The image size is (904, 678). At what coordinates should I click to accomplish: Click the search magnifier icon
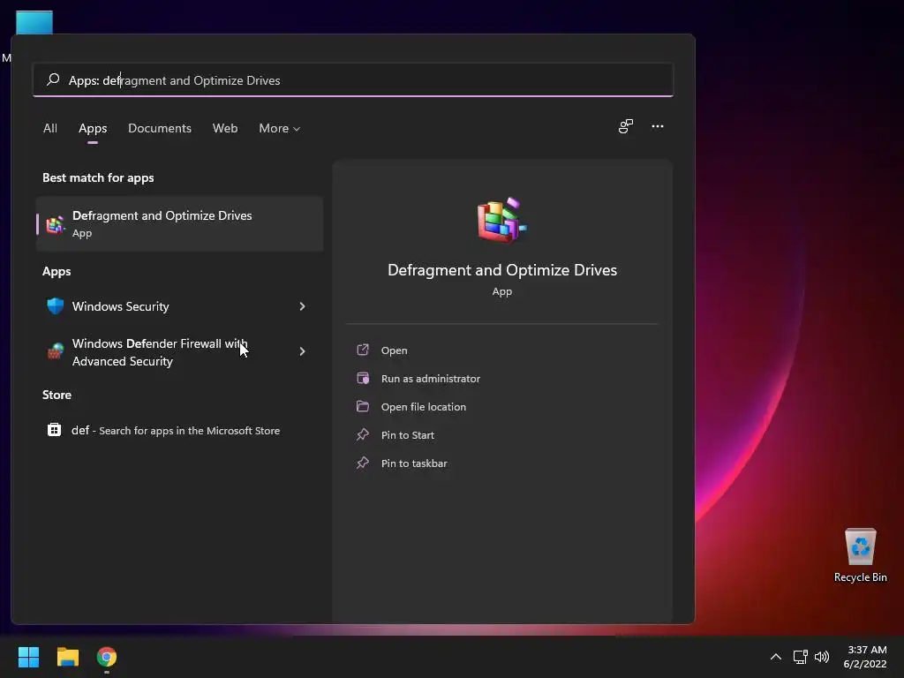[x=53, y=79]
